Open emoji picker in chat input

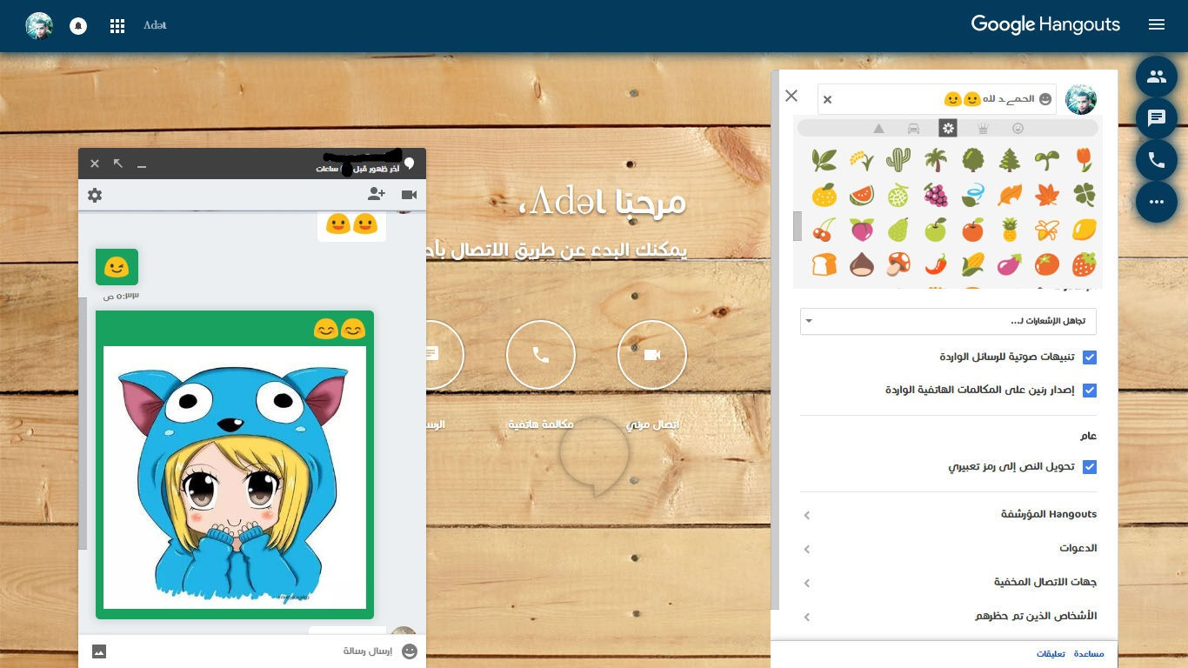[x=410, y=651]
